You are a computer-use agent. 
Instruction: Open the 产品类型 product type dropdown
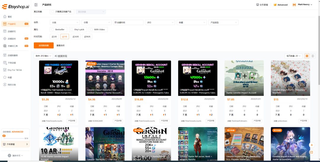coord(223,23)
